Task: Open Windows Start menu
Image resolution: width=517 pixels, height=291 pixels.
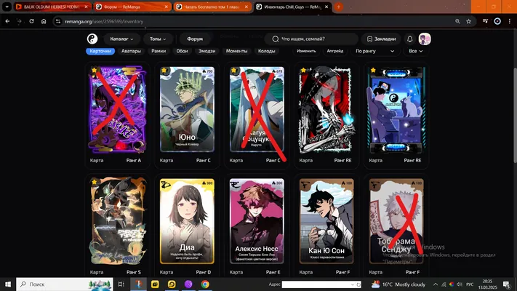Action: click(x=8, y=284)
